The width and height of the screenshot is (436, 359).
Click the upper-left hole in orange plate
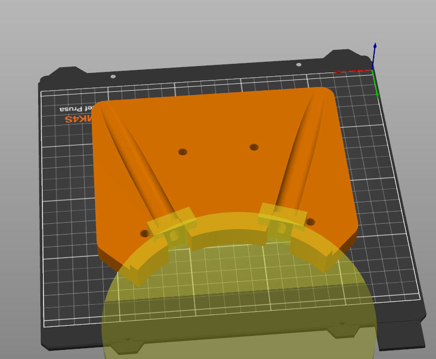tap(183, 152)
